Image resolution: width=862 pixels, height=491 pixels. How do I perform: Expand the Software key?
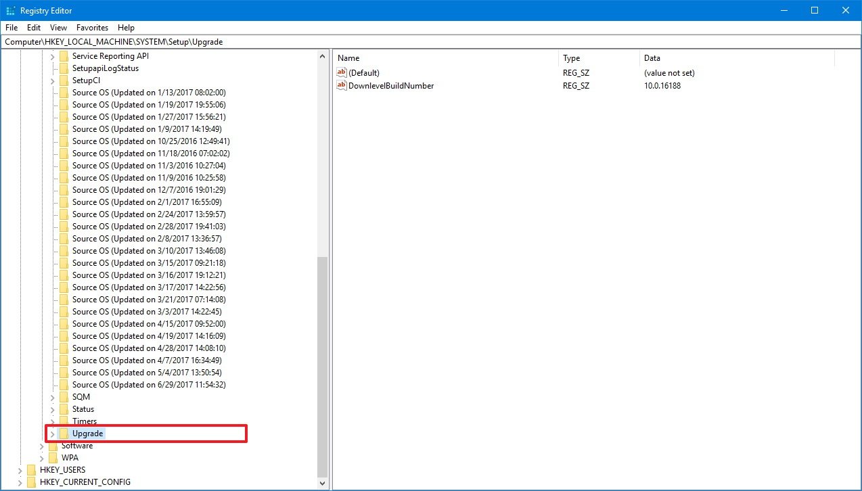pyautogui.click(x=42, y=446)
